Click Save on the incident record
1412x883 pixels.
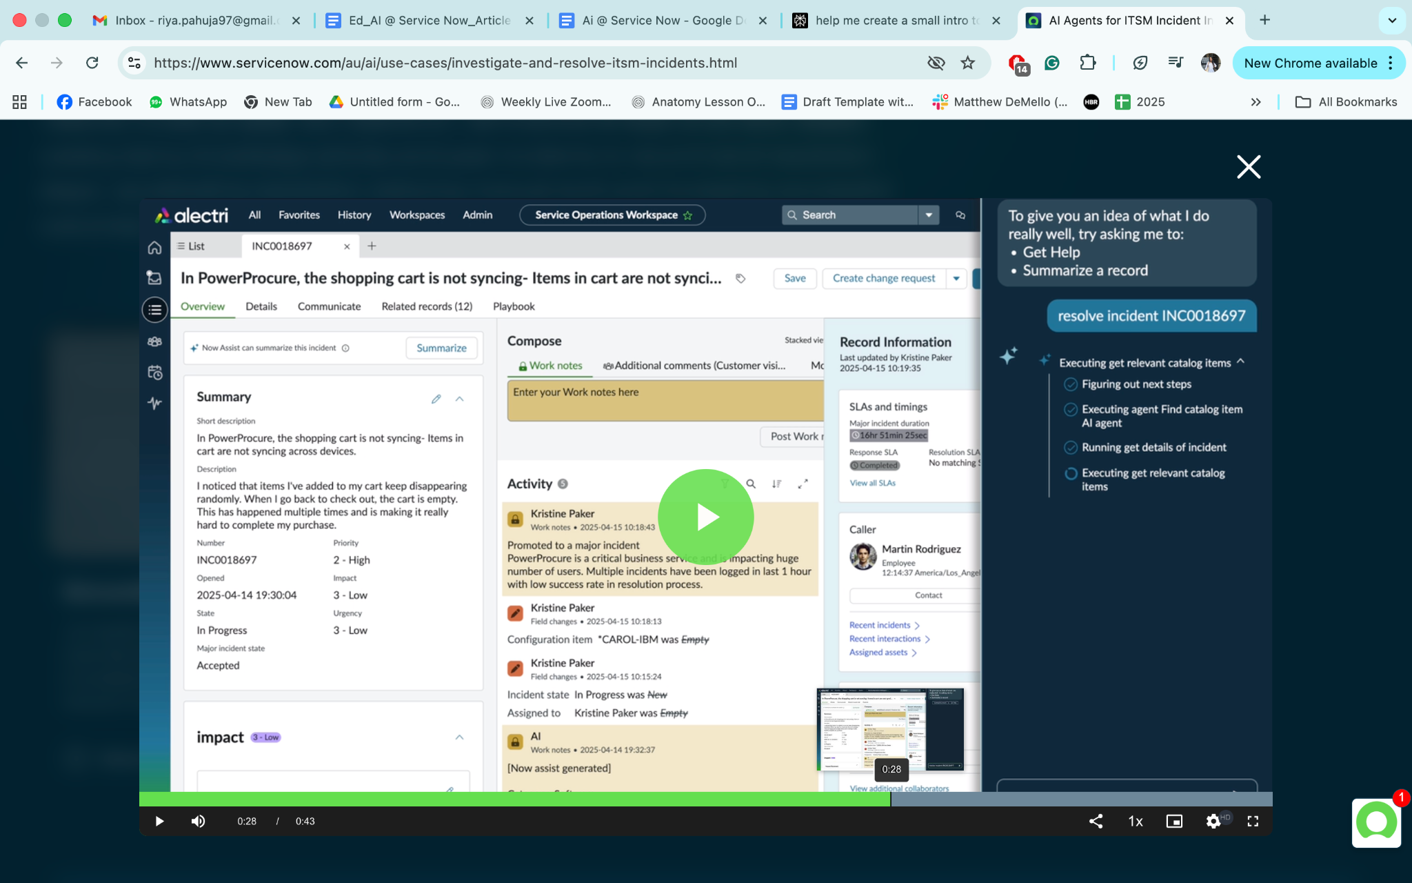(x=795, y=278)
